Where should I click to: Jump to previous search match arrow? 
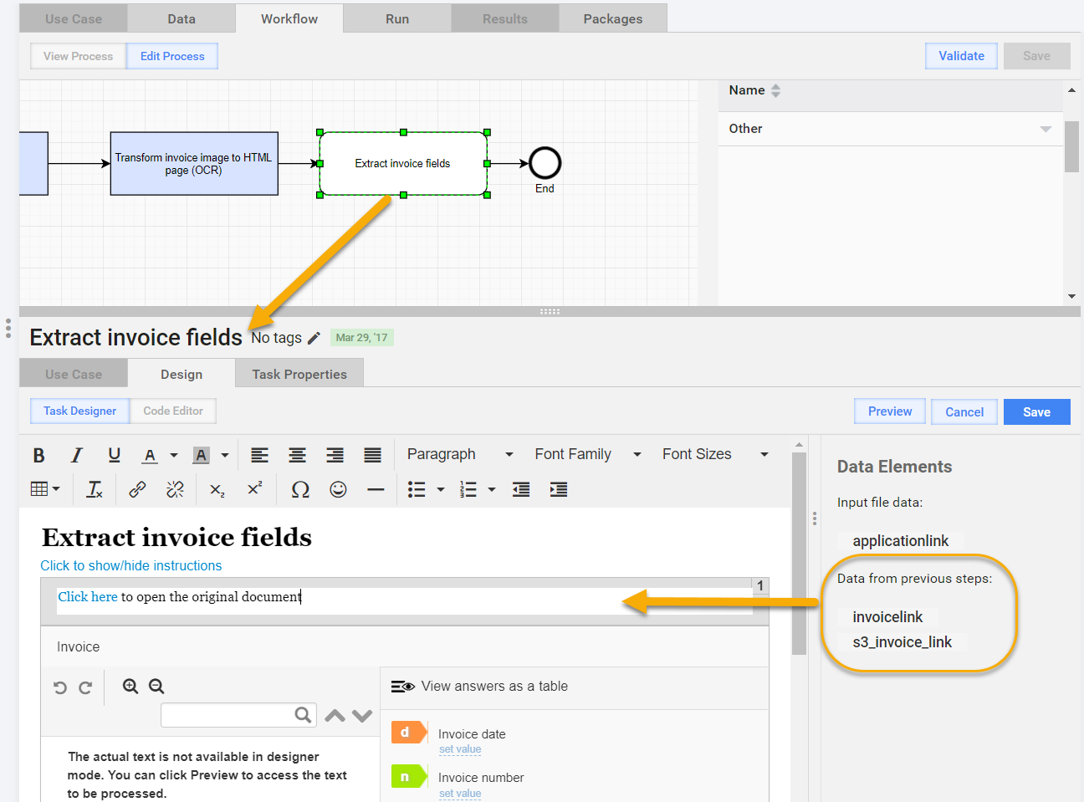click(x=335, y=716)
